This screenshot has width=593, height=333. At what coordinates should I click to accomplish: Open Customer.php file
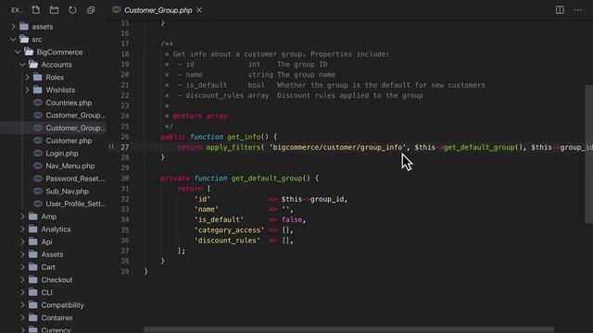tap(69, 141)
